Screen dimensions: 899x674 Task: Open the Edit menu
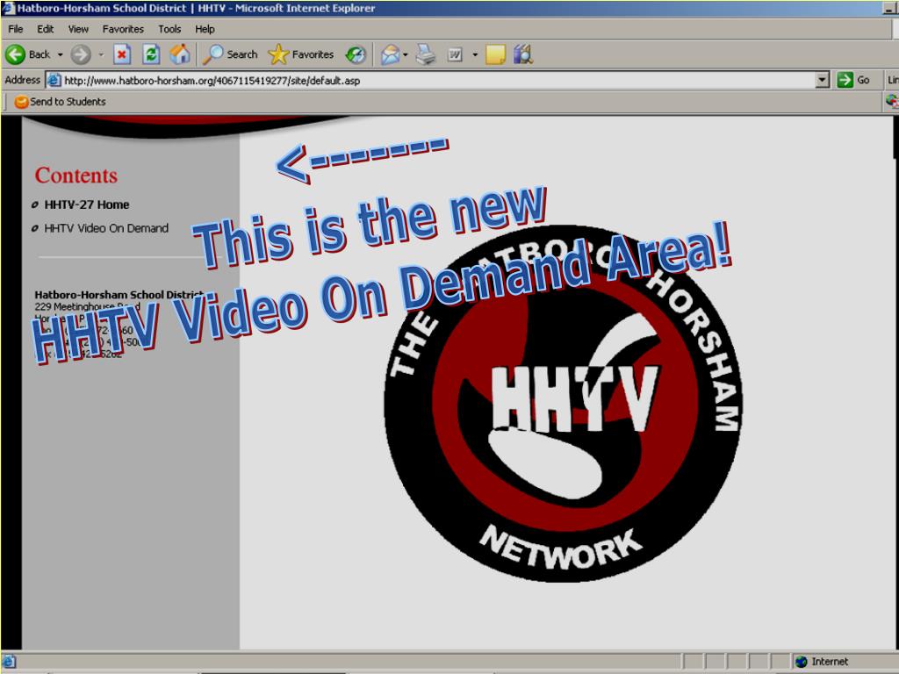[x=46, y=29]
